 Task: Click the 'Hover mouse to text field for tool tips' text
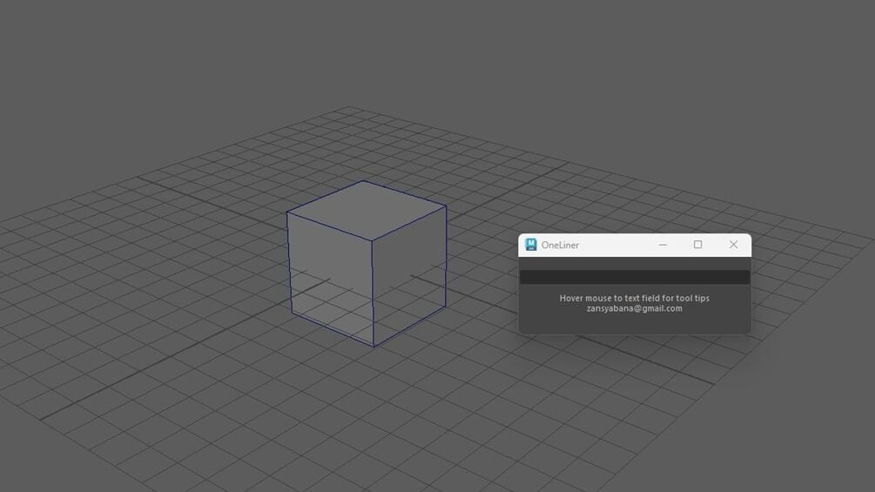pos(635,299)
